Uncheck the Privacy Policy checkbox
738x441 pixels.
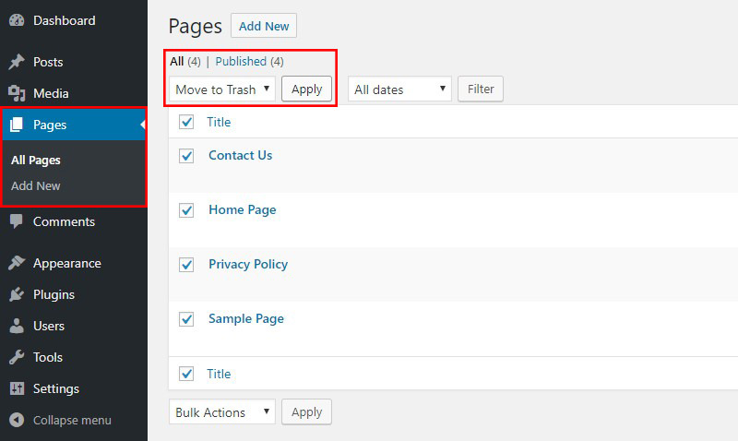pyautogui.click(x=186, y=265)
